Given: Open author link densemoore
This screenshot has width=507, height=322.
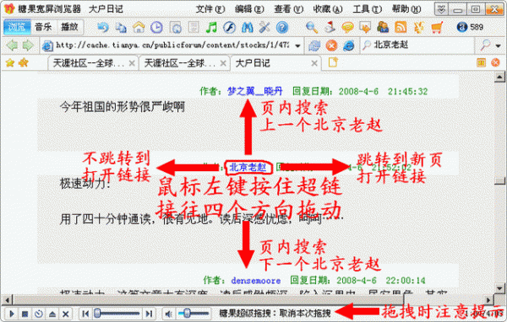Looking at the screenshot, I should pos(256,281).
